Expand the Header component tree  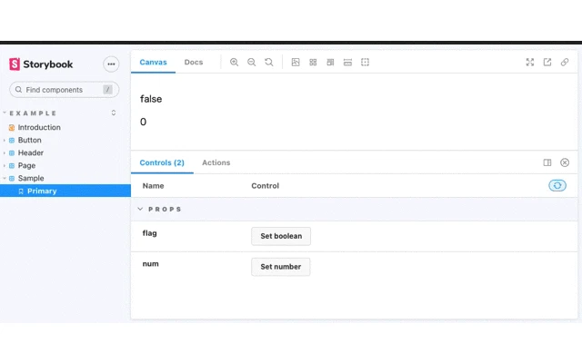[x=5, y=153]
